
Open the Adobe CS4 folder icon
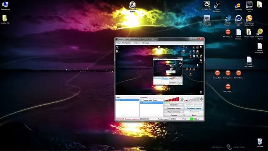[x=5, y=19]
